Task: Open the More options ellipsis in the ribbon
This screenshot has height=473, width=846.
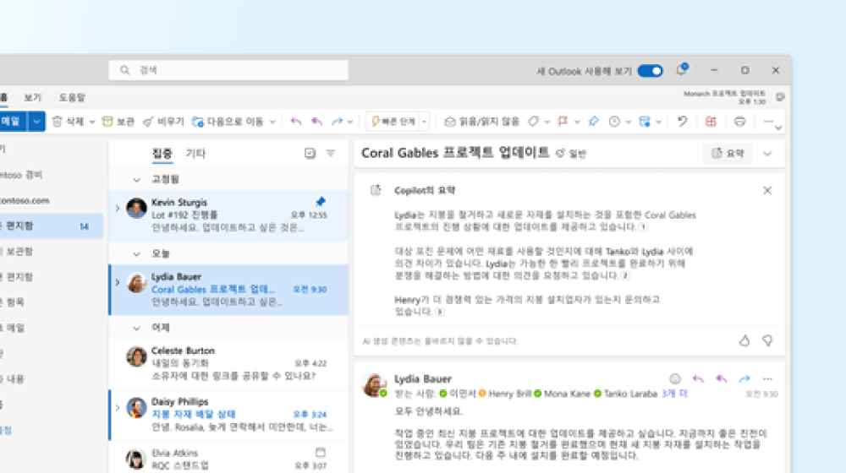Action: [x=768, y=122]
